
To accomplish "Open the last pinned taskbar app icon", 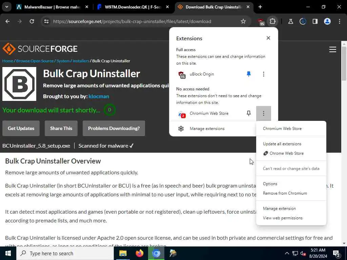I will pyautogui.click(x=173, y=253).
